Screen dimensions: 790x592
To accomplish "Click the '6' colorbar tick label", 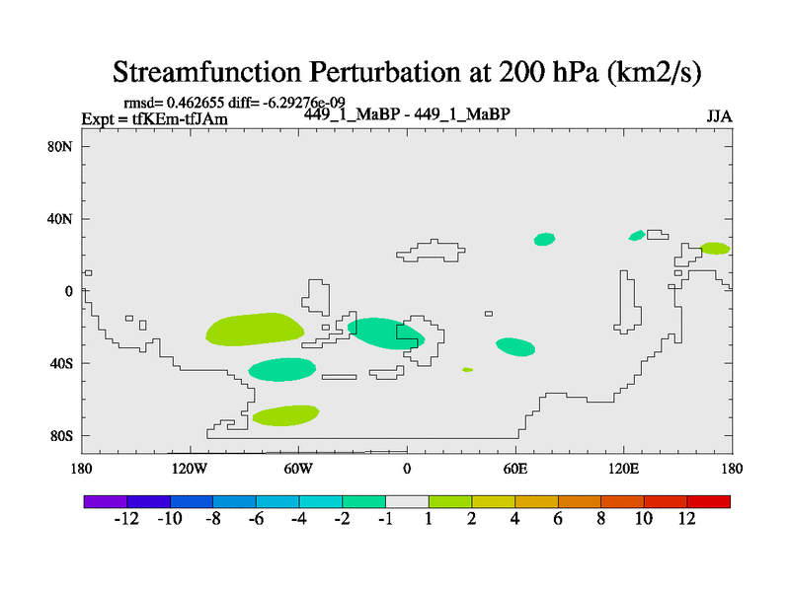I will (558, 519).
